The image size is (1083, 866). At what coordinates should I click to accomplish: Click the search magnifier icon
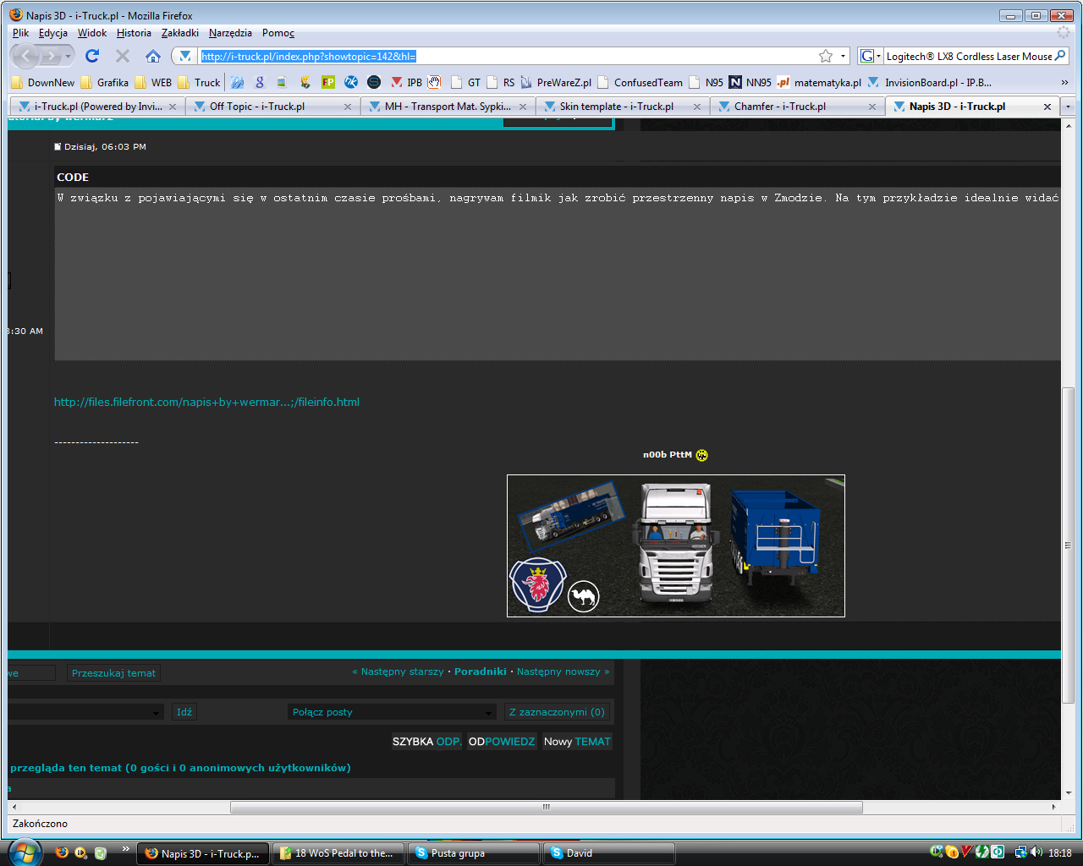[x=1060, y=56]
